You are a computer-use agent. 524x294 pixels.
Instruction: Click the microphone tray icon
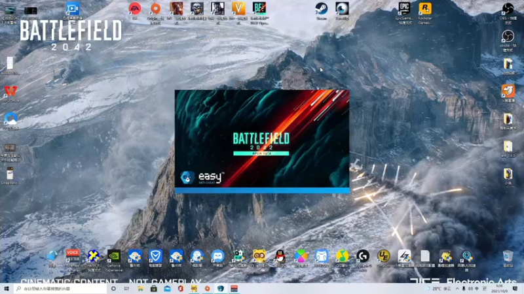[464, 289]
